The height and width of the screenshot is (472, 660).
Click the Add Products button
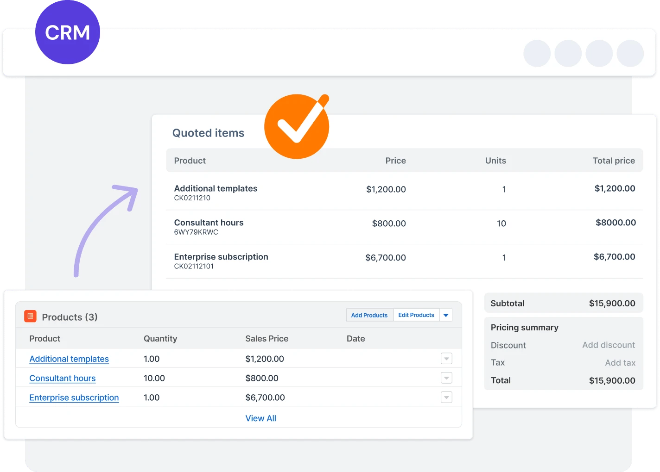point(369,315)
